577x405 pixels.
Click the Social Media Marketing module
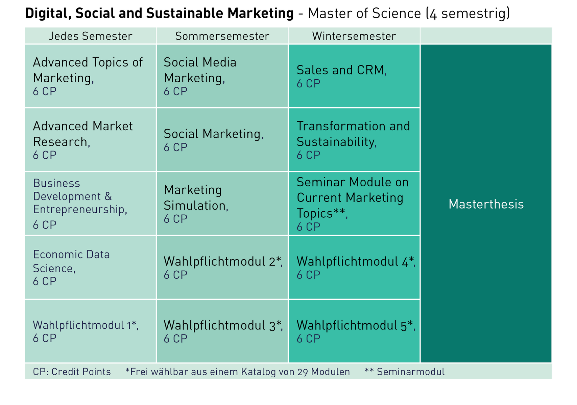(x=222, y=76)
